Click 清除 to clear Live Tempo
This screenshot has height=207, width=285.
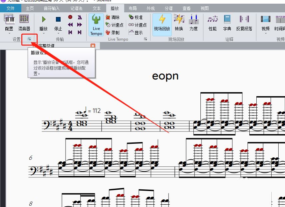point(113,17)
